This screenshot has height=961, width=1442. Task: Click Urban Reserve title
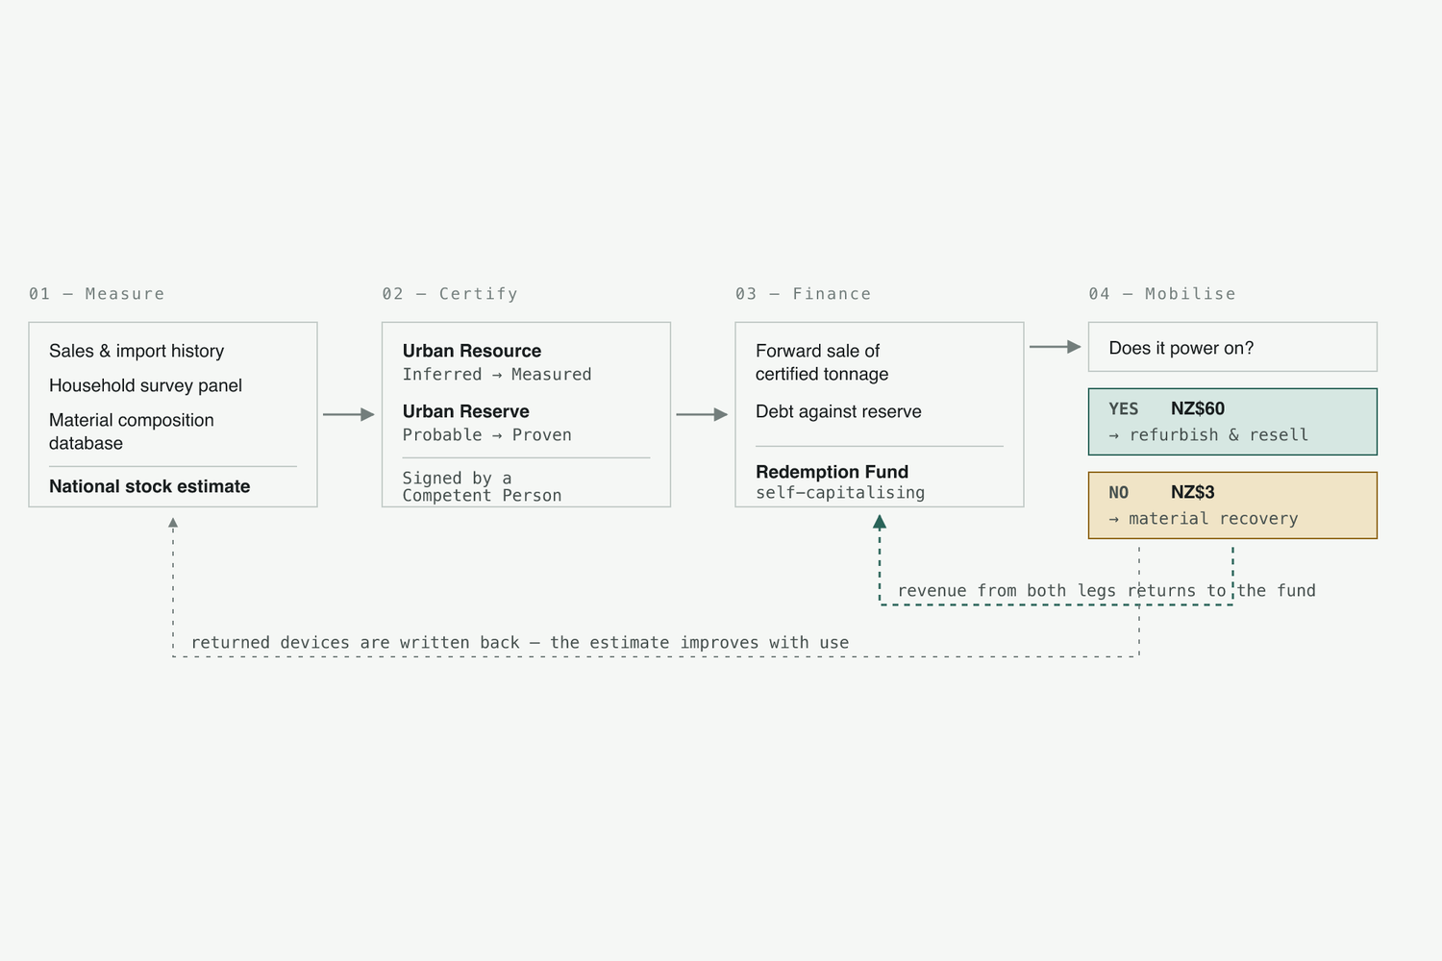coord(466,411)
